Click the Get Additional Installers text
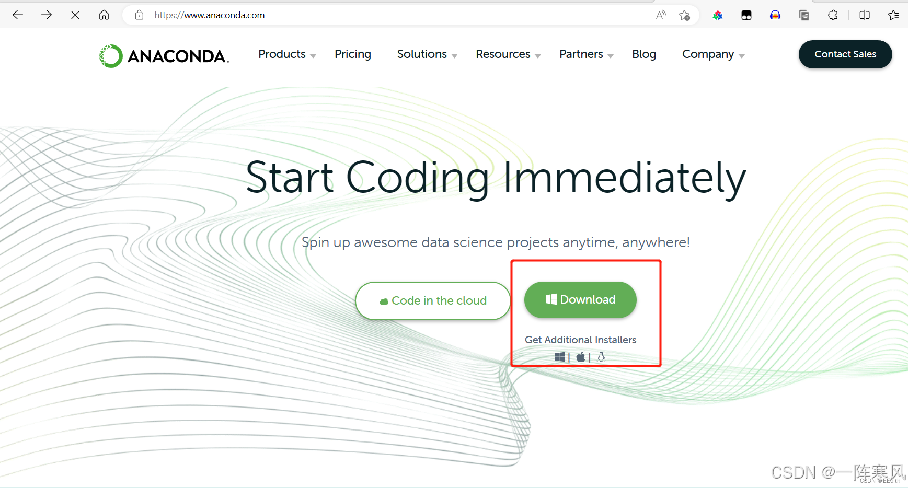This screenshot has width=908, height=488. tap(580, 340)
